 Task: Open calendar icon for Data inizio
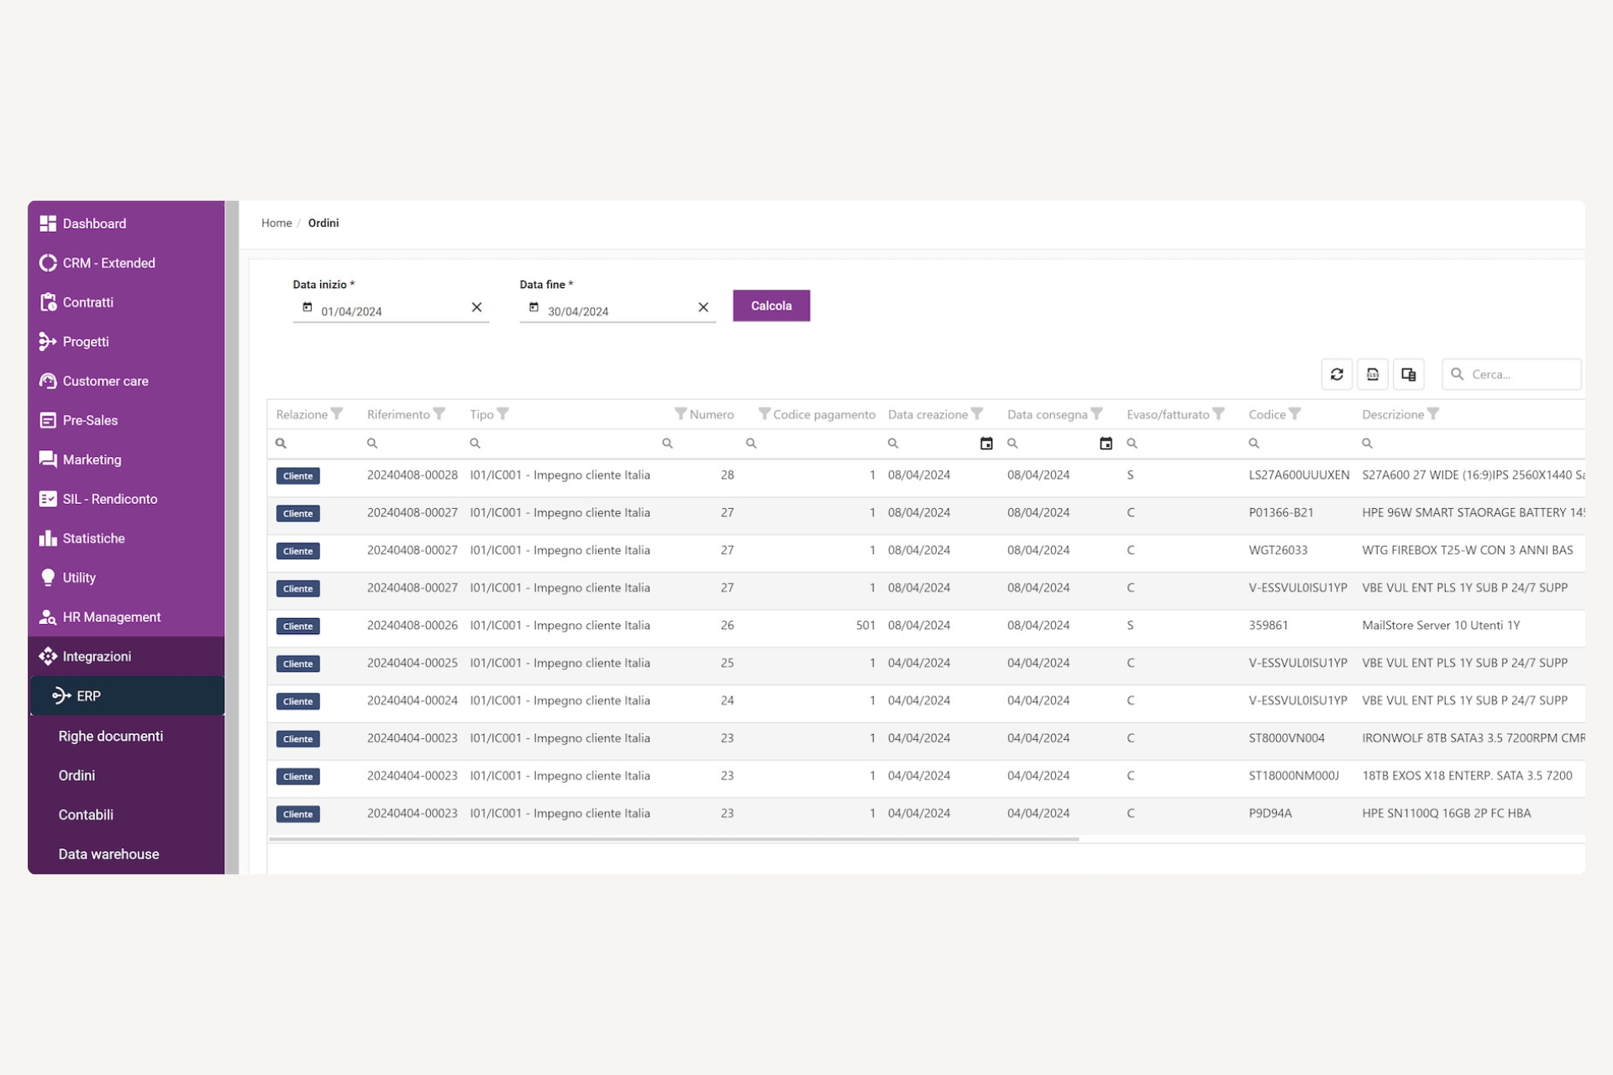point(307,307)
